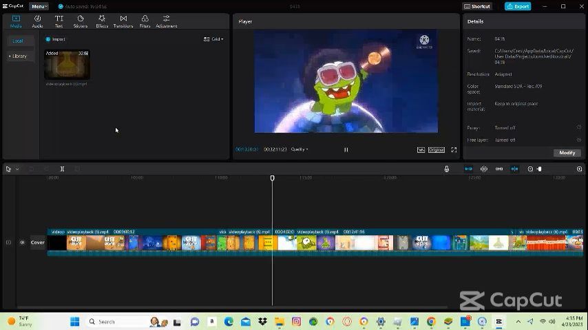This screenshot has height=330, width=588.
Task: Click the Export button
Action: point(518,6)
